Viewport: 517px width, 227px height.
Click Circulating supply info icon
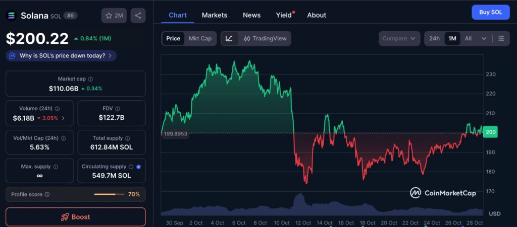tap(131, 167)
